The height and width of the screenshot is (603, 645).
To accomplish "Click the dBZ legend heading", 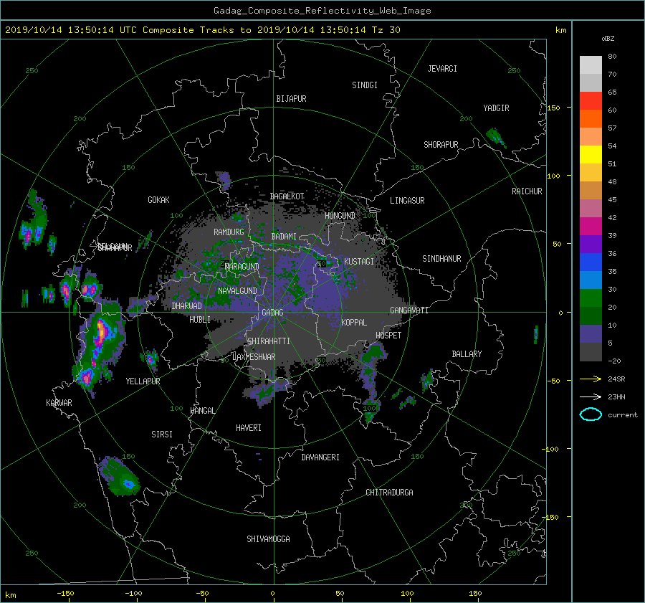I will pos(608,39).
